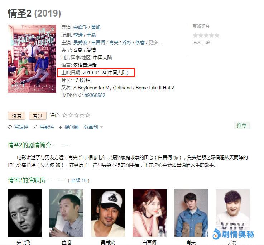Click the 推荐 button
Viewport: 264px width, 245px height.
(241, 125)
